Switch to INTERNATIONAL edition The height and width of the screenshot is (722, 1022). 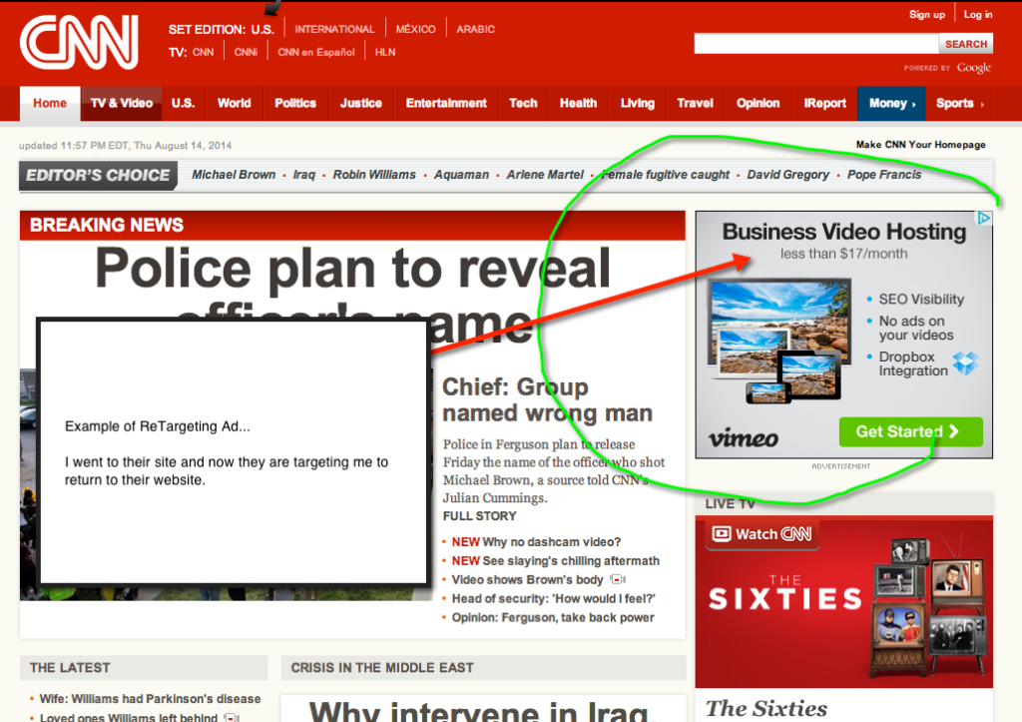[x=334, y=29]
